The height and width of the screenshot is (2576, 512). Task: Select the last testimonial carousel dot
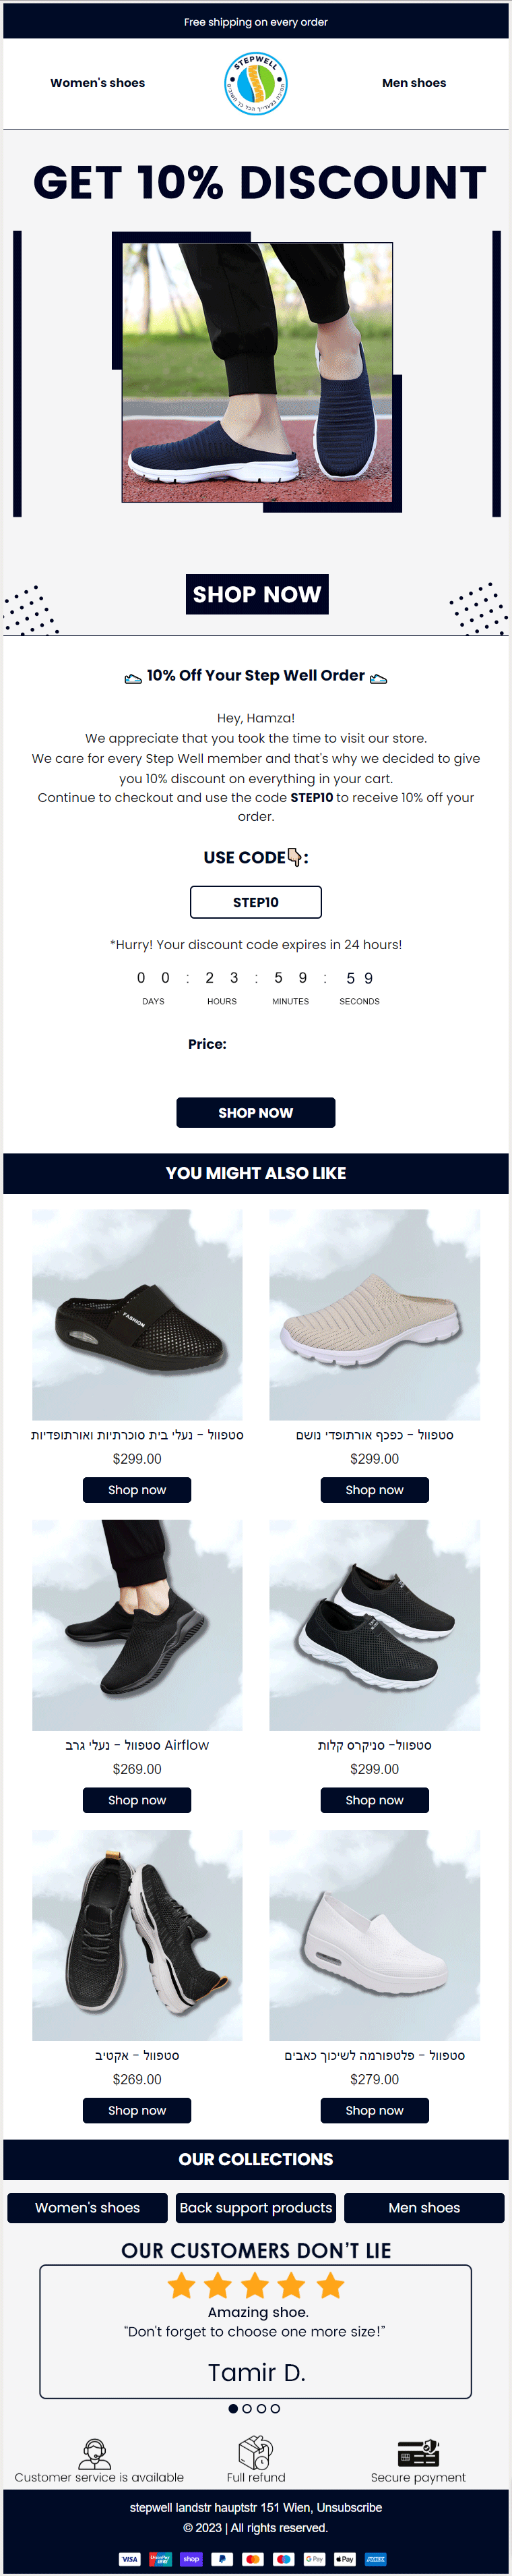[276, 2409]
